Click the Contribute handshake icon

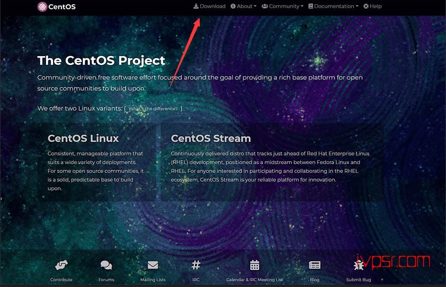(61, 265)
